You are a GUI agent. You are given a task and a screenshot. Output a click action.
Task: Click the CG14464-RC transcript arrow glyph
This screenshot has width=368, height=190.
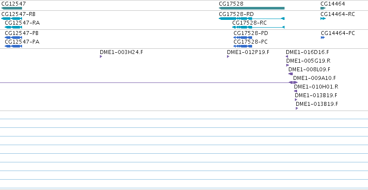323,19
